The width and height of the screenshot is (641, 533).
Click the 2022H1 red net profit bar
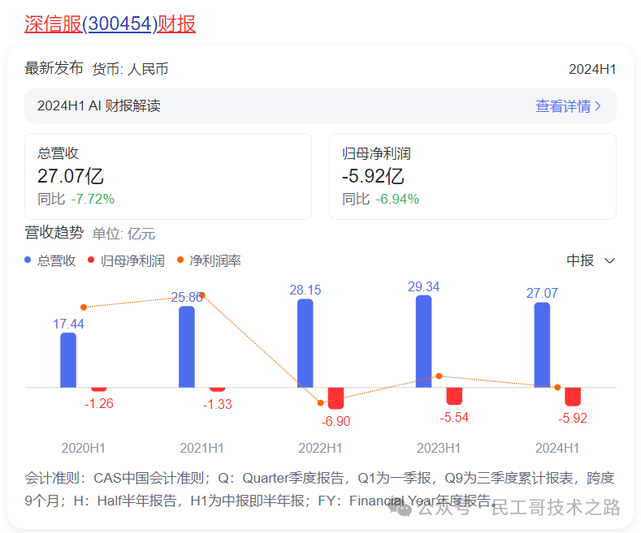(x=336, y=398)
